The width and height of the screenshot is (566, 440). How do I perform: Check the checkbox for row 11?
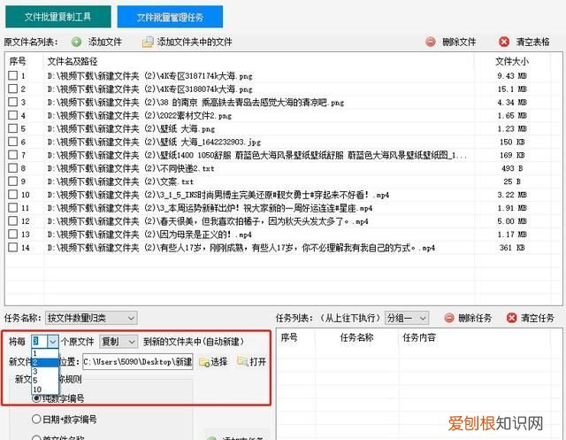click(x=12, y=208)
